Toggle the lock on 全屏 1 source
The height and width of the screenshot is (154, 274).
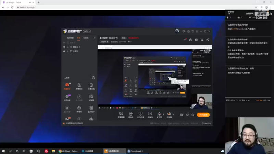point(67,51)
